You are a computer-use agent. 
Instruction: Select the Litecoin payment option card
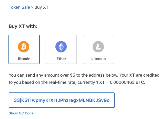point(99,50)
